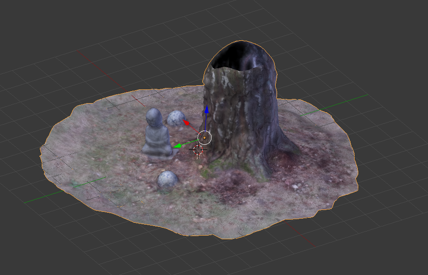Click the orange origin dot inside the gizmo
This screenshot has width=428, height=275.
205,137
